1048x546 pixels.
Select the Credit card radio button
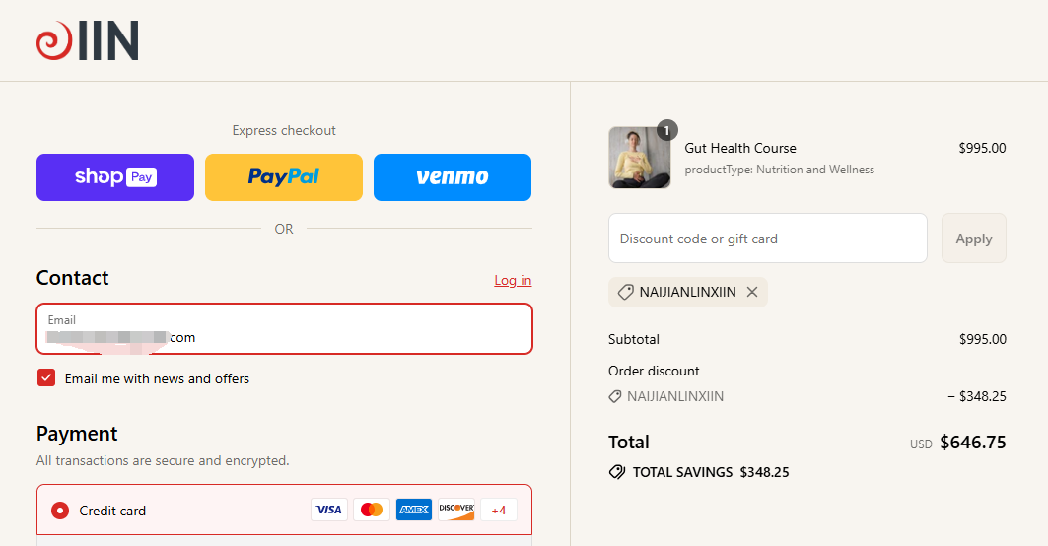click(x=60, y=511)
